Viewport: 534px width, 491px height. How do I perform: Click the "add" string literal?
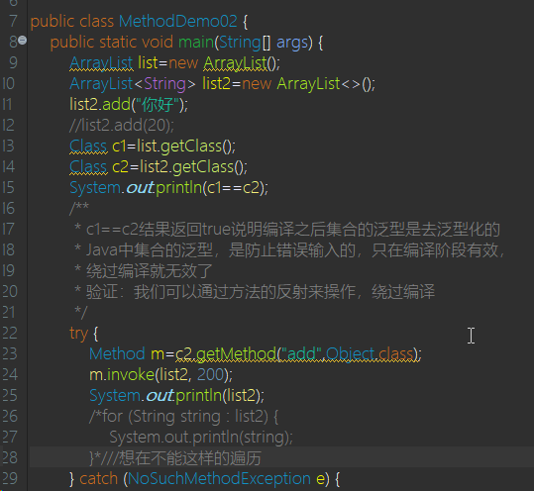coord(302,353)
